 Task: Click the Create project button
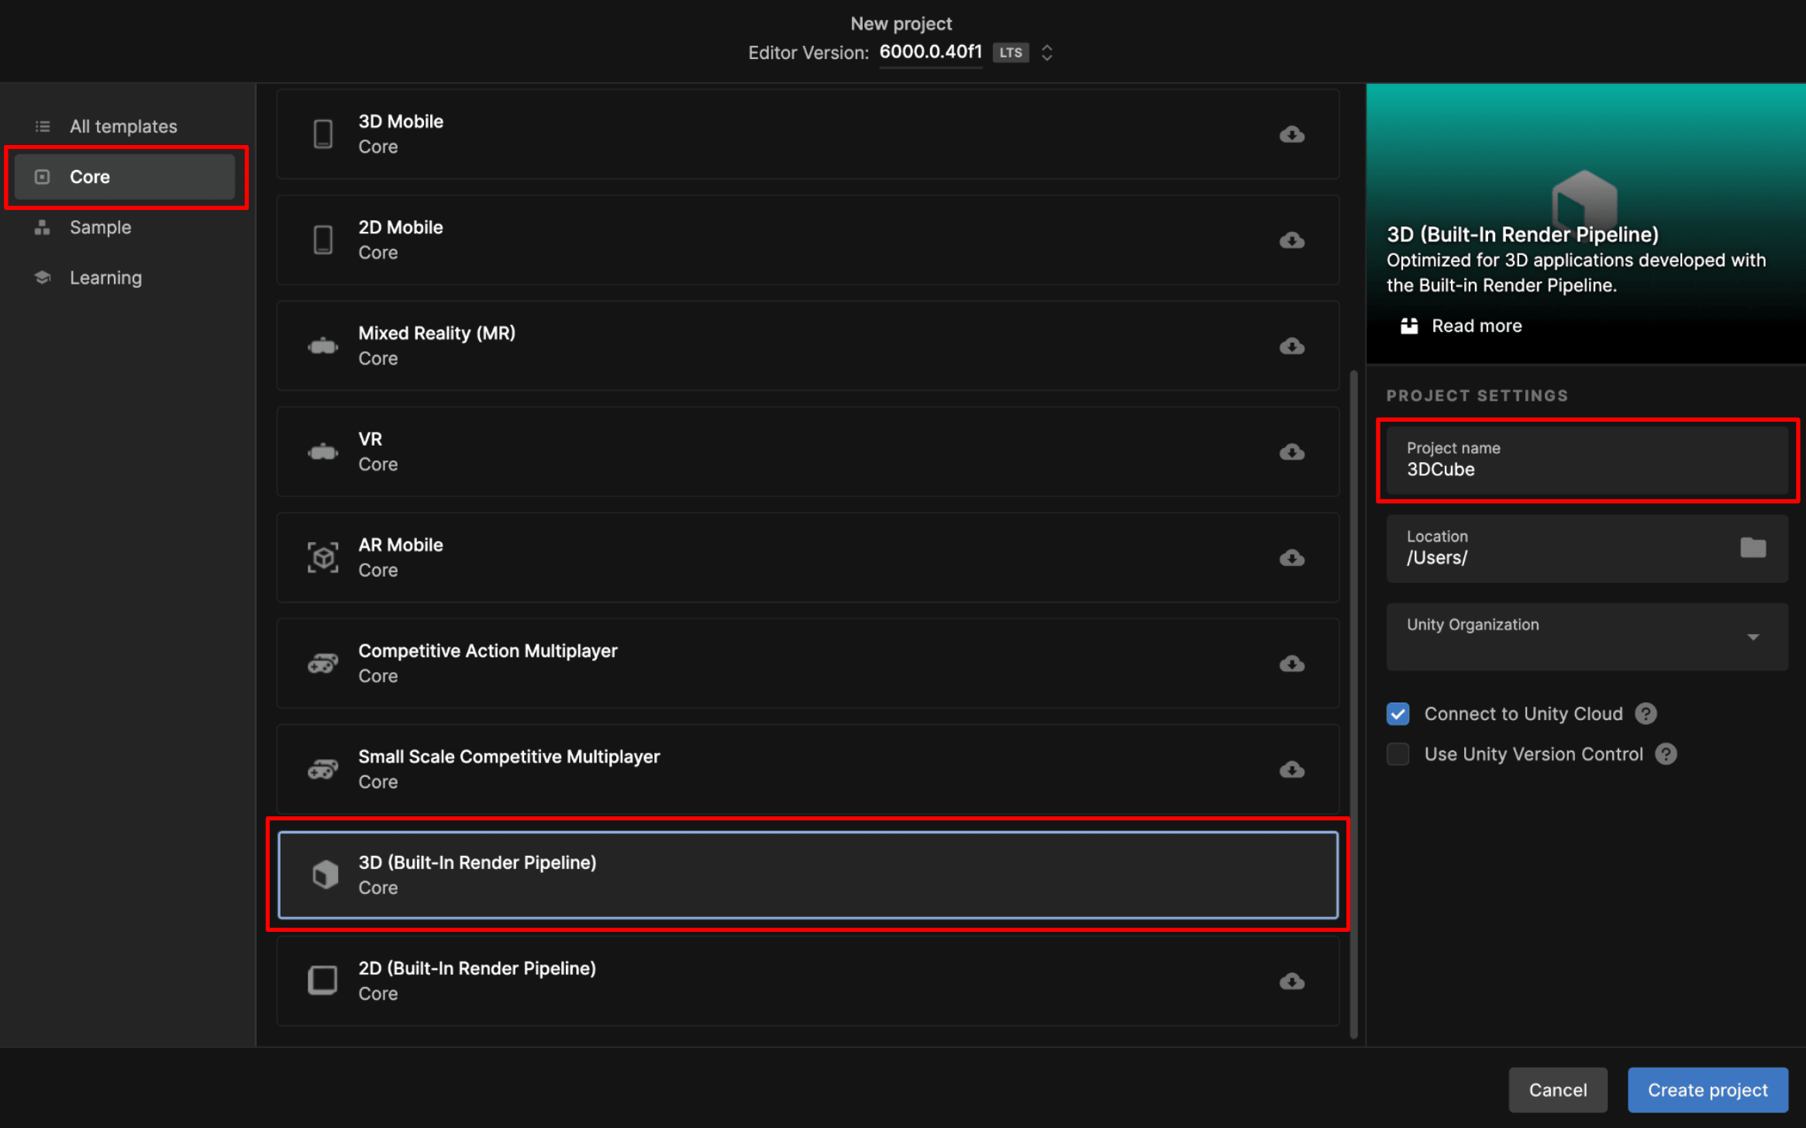coord(1707,1090)
